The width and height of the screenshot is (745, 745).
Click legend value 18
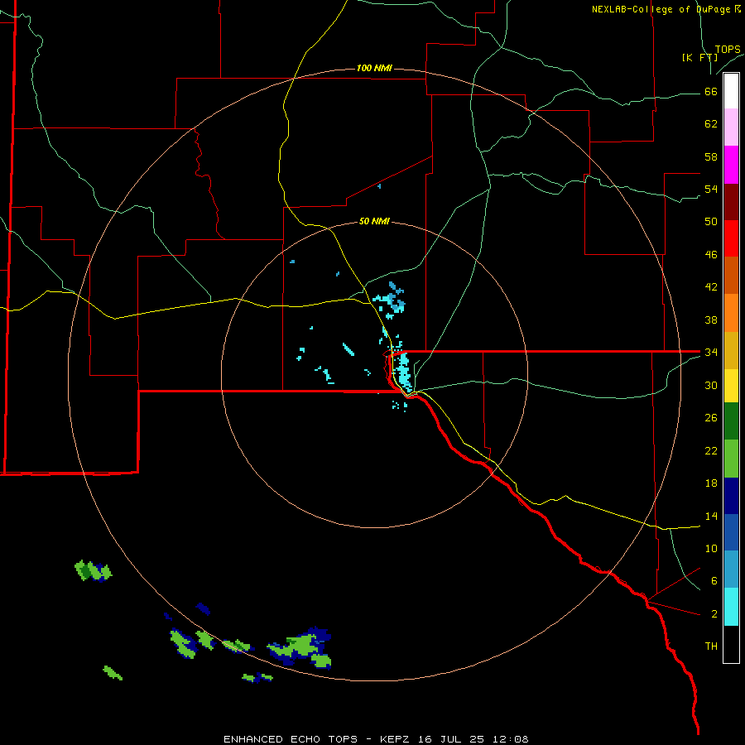pyautogui.click(x=711, y=483)
